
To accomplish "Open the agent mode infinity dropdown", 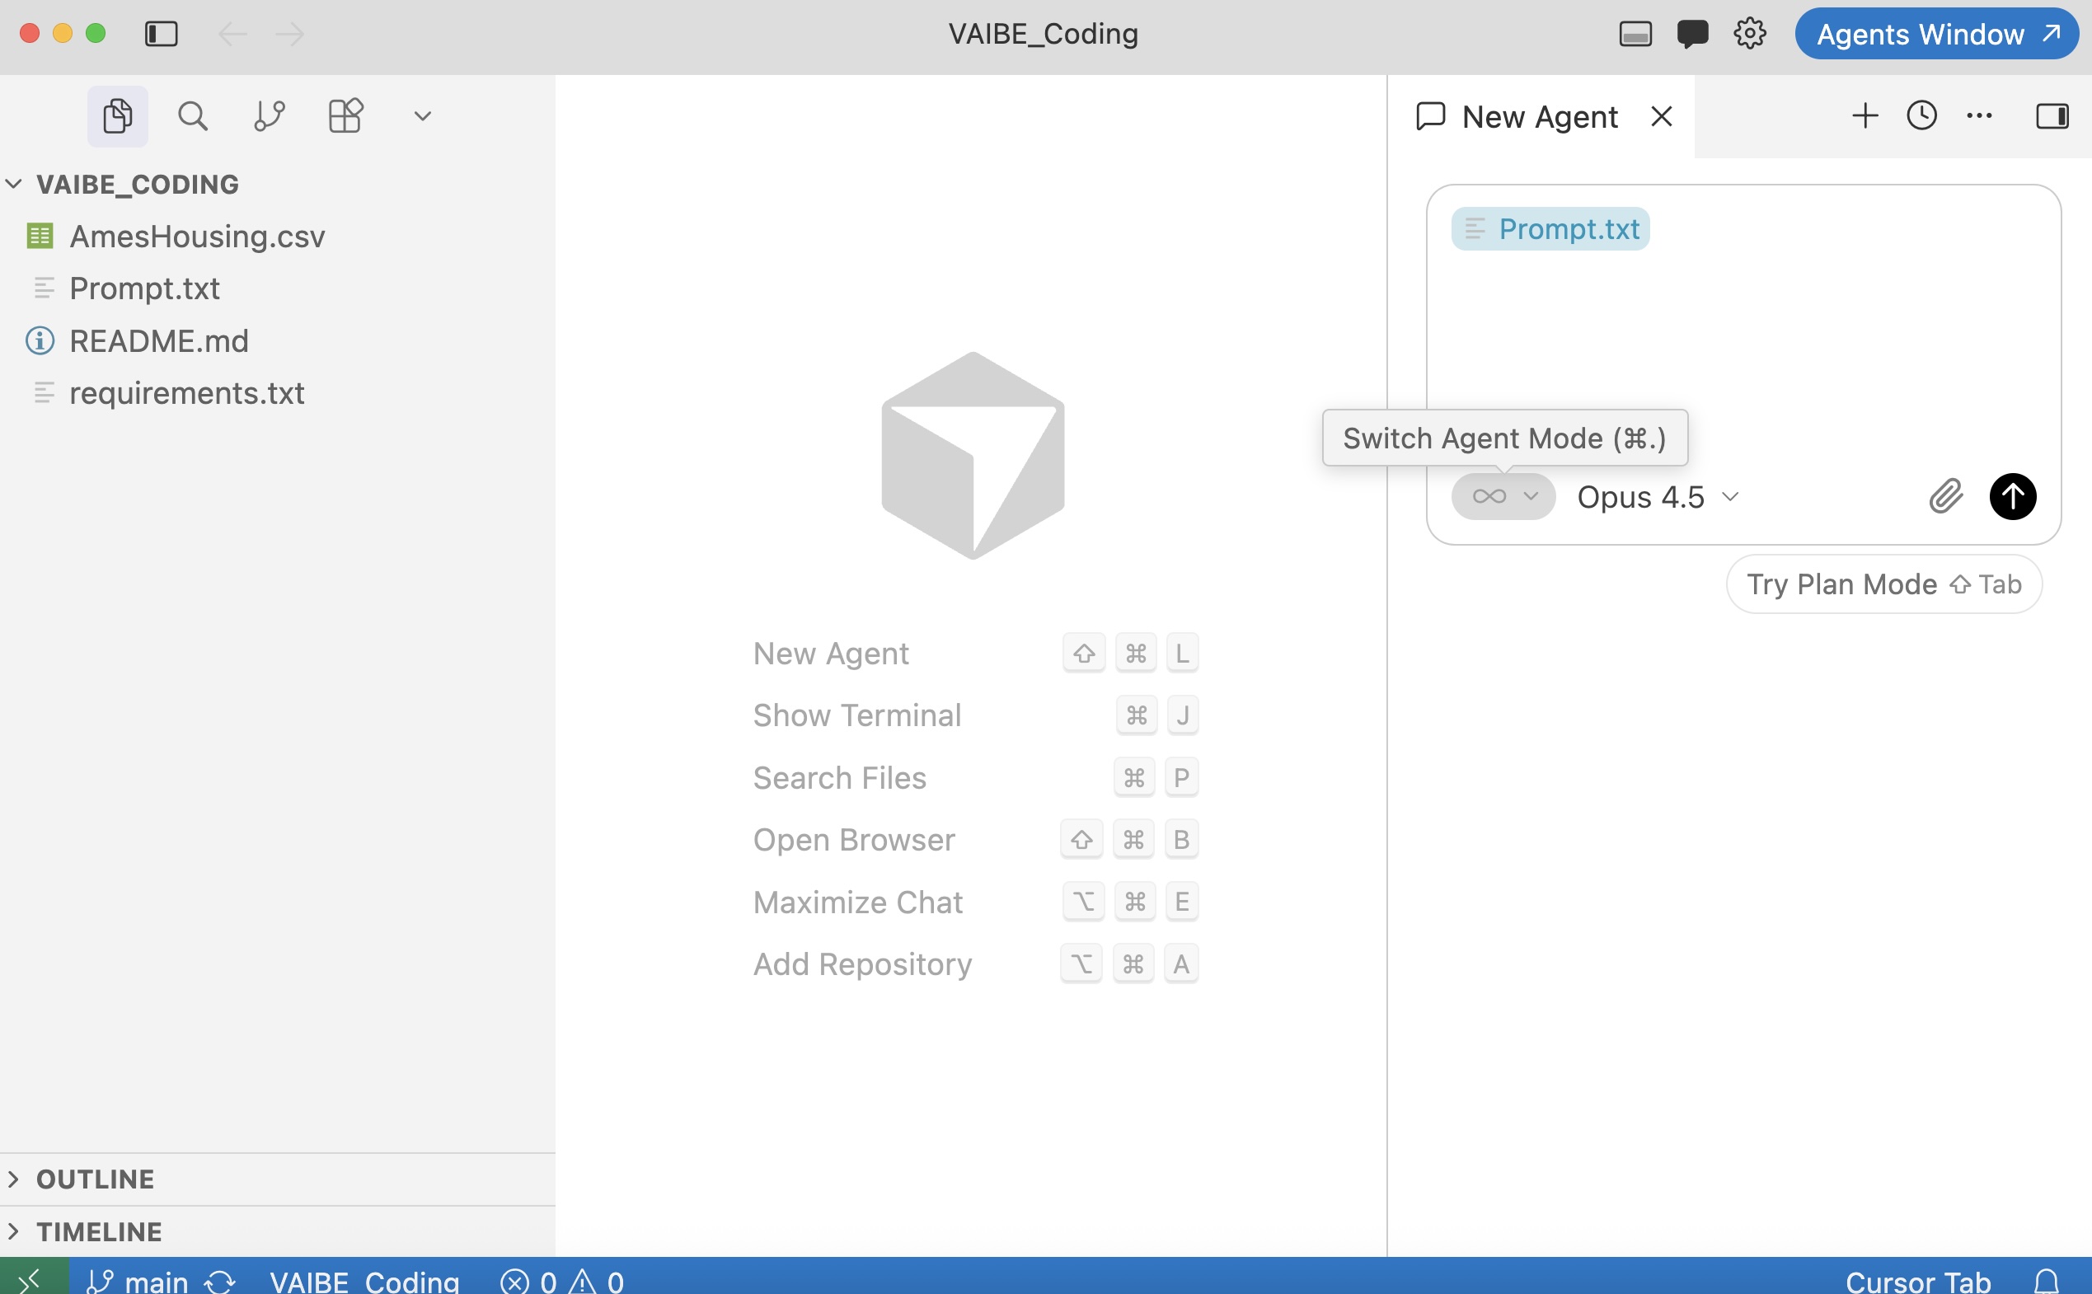I will 1503,496.
